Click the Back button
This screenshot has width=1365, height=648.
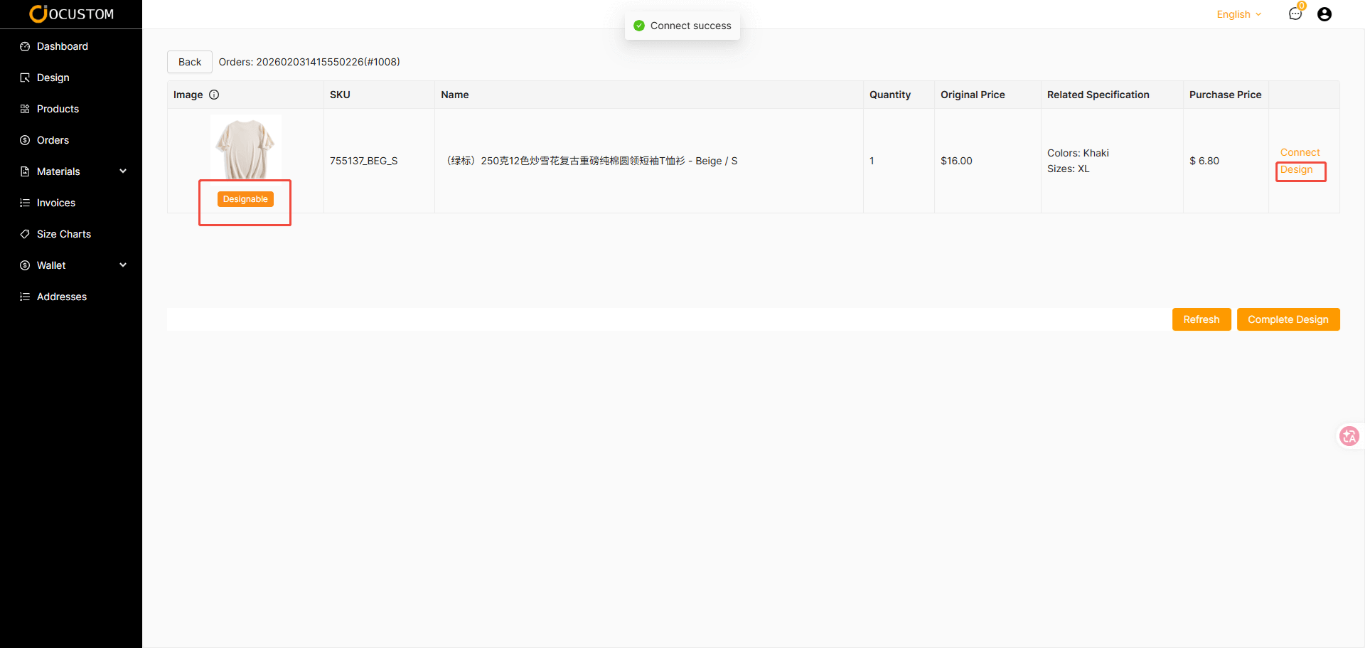tap(190, 62)
